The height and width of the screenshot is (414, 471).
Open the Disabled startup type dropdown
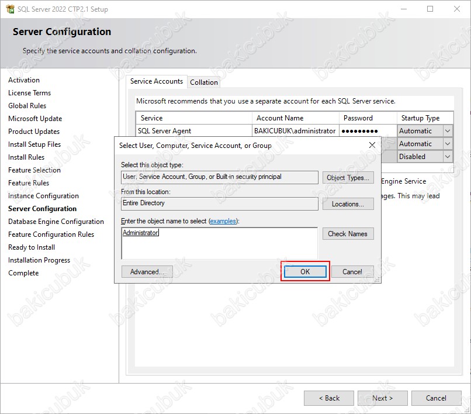click(447, 157)
